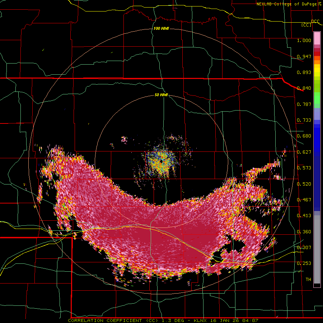Image resolution: width=323 pixels, height=323 pixels.
Task: Select the 0.787 legend value
Action: pyautogui.click(x=304, y=104)
